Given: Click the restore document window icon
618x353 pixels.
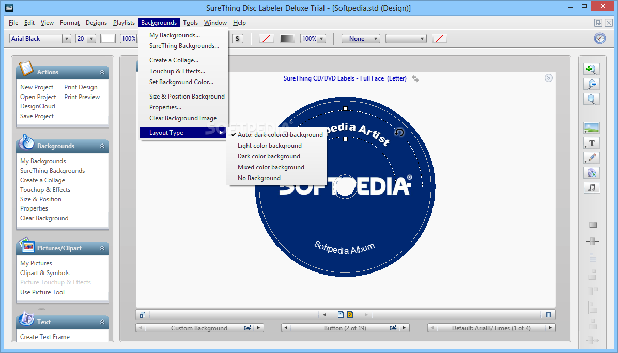Looking at the screenshot, I should (598, 23).
